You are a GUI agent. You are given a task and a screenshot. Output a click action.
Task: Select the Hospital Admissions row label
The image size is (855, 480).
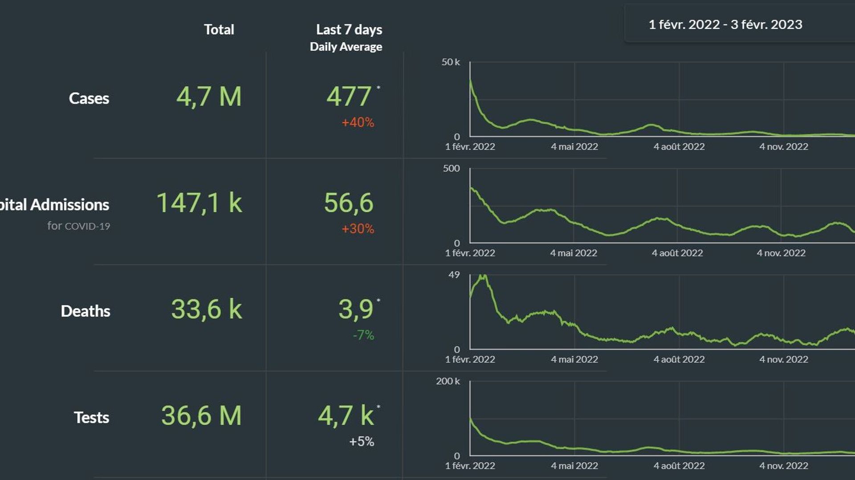pyautogui.click(x=54, y=205)
